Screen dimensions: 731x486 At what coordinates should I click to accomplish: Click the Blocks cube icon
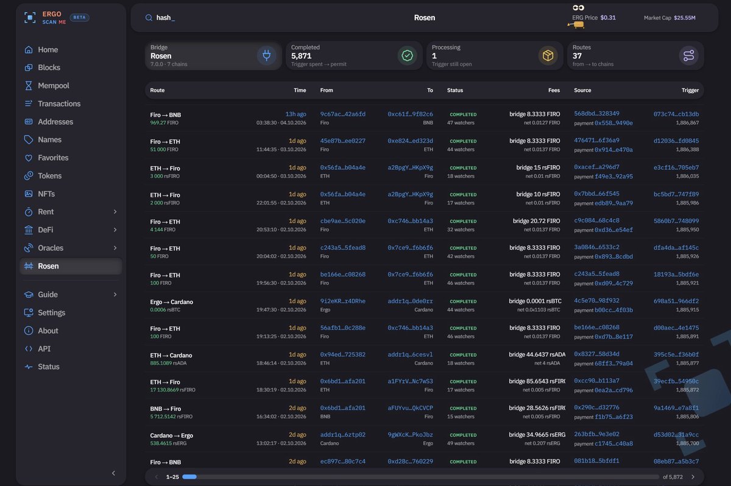point(28,68)
